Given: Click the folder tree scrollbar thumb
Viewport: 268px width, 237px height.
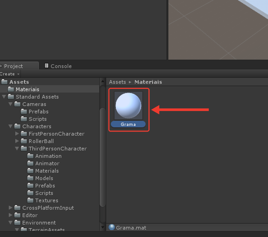Looking at the screenshot, I should point(102,157).
